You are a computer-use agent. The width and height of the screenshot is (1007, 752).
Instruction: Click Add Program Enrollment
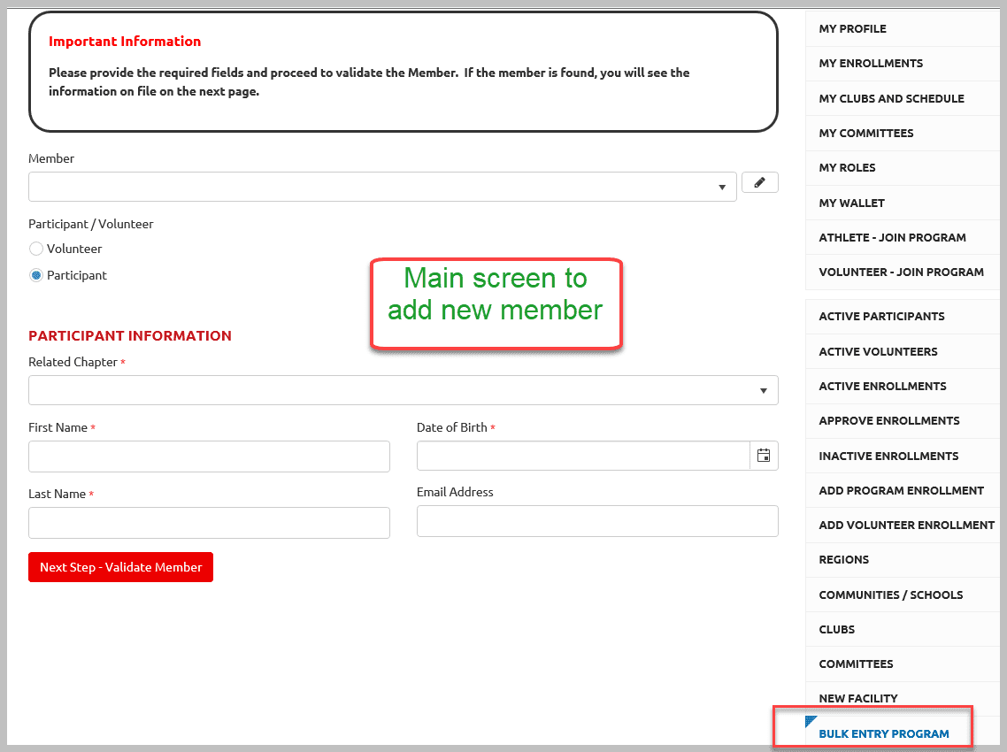pyautogui.click(x=902, y=491)
